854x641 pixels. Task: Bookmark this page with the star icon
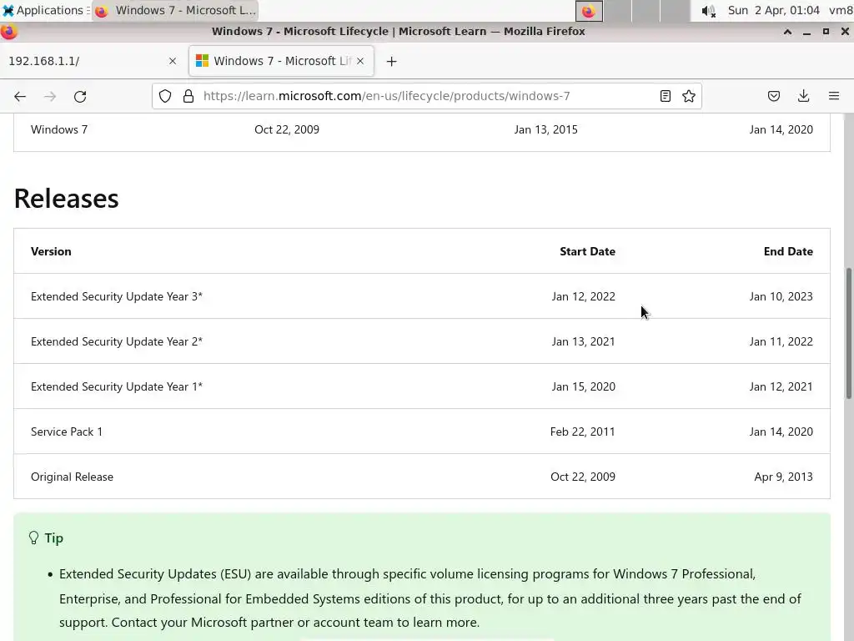pos(688,97)
